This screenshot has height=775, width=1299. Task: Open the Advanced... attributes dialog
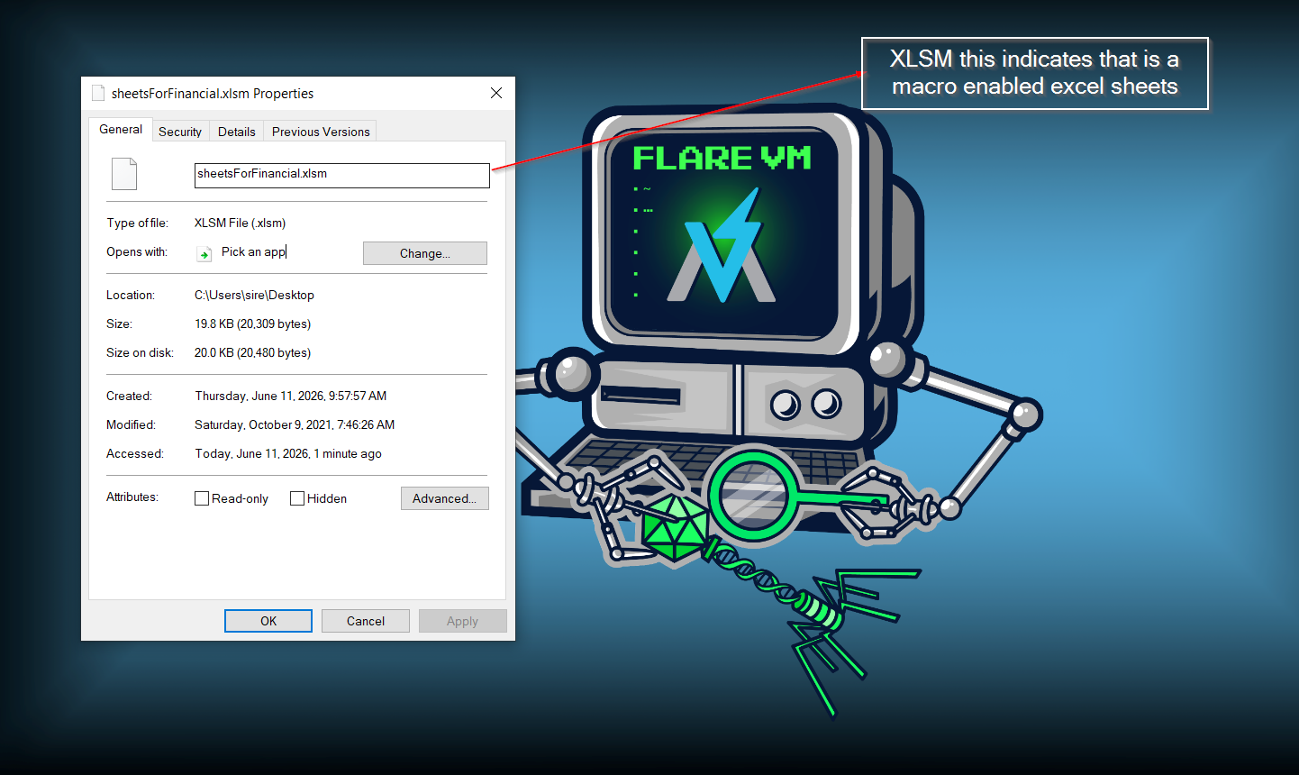click(x=445, y=498)
